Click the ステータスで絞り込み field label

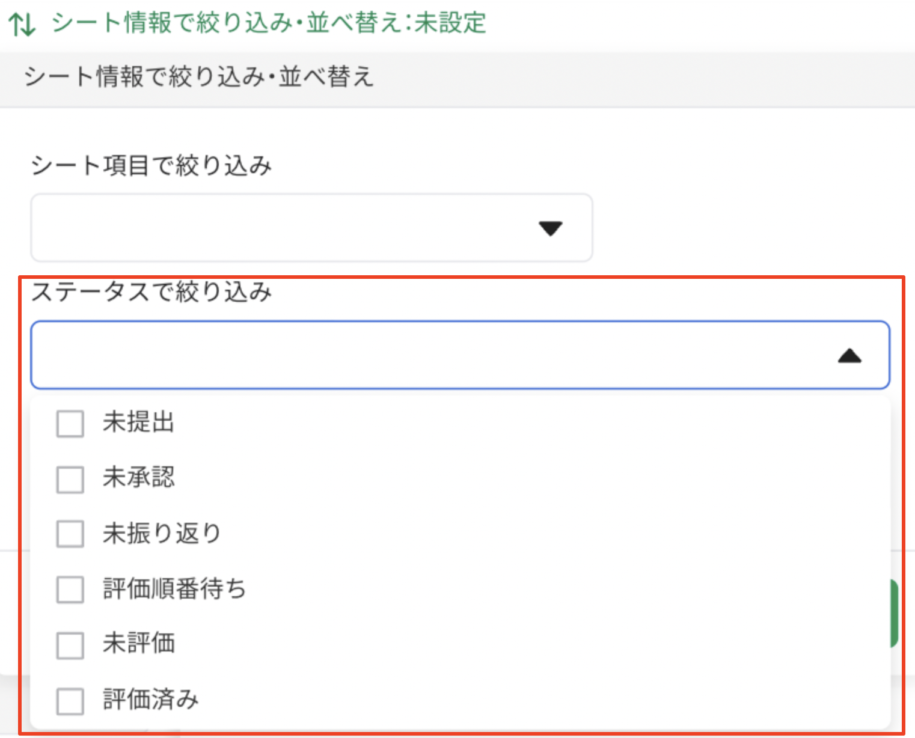[151, 292]
